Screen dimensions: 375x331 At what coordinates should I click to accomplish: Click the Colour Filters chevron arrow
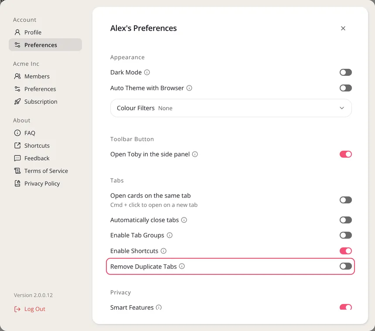[x=342, y=108]
